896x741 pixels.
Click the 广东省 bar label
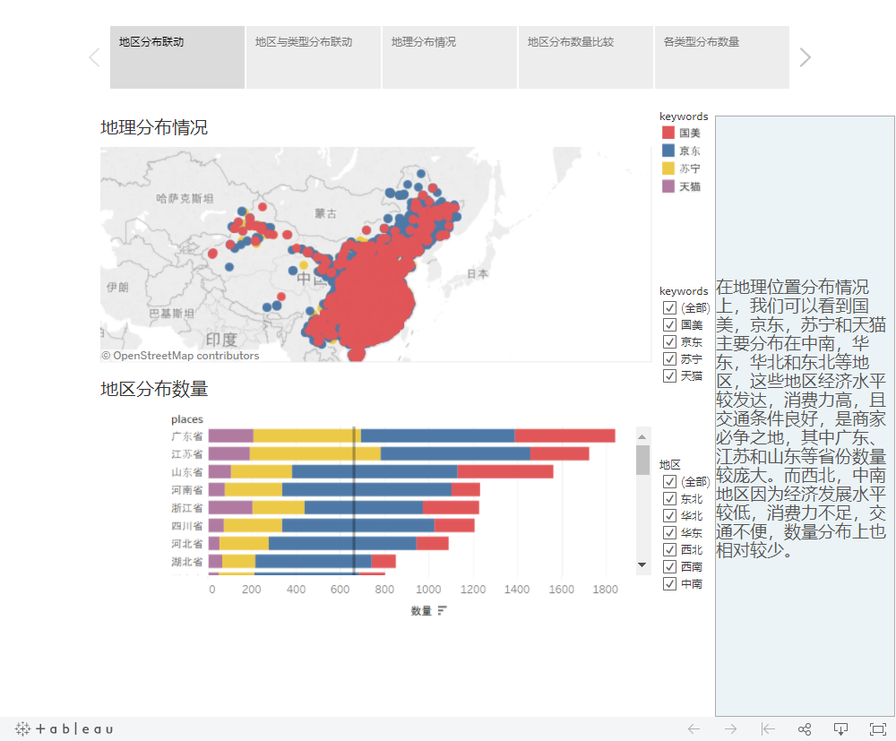click(187, 436)
